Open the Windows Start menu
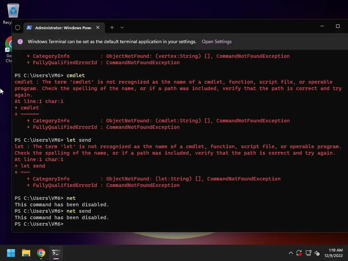The height and width of the screenshot is (261, 348). (x=11, y=253)
